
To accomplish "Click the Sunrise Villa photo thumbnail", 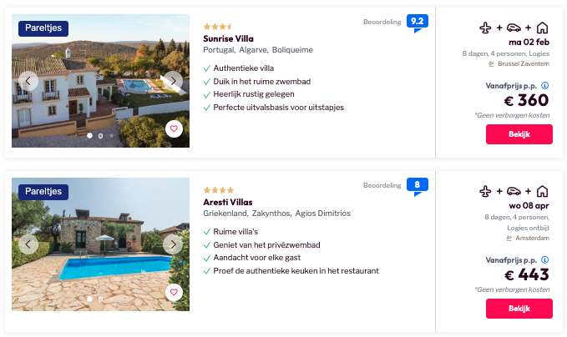I will [100, 92].
